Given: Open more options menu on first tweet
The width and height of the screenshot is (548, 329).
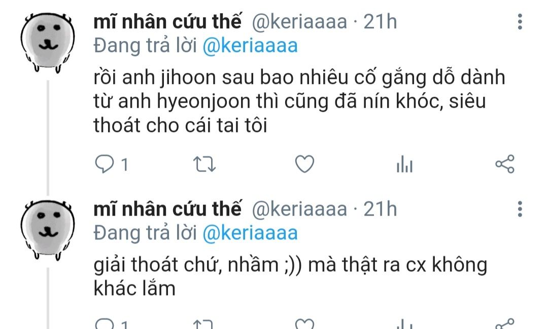Looking at the screenshot, I should click(520, 22).
